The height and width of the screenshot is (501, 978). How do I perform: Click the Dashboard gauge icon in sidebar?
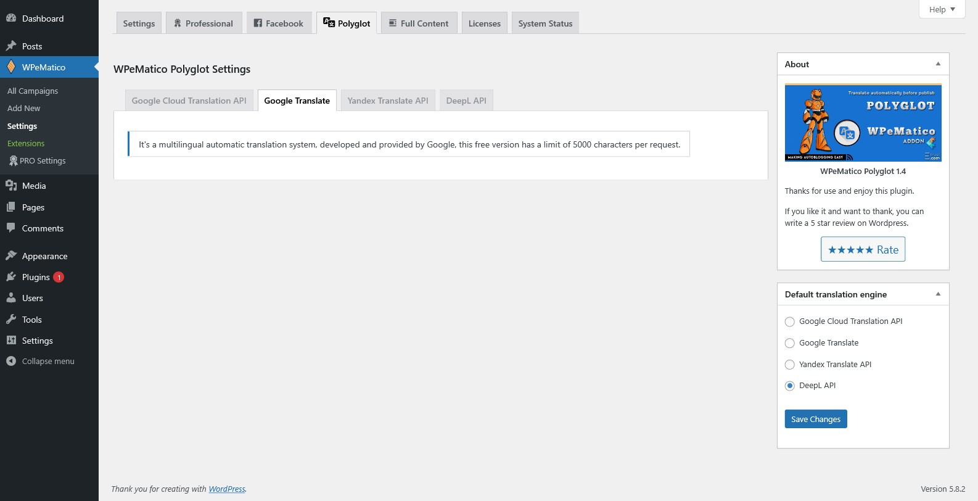pyautogui.click(x=11, y=19)
